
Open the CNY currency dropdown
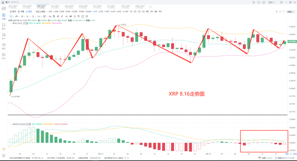pos(271,2)
